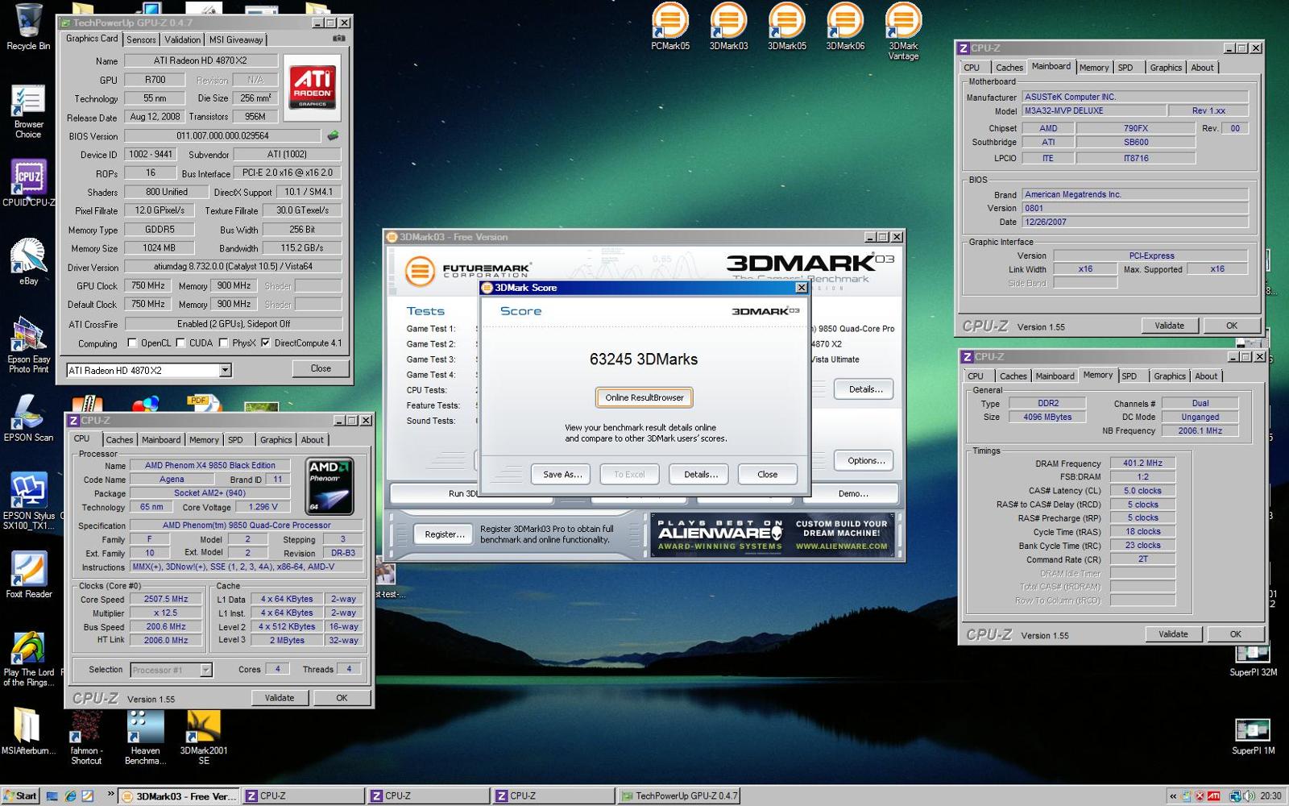This screenshot has width=1289, height=806.
Task: Select Graphics tab in Memory CPU-Z window
Action: click(x=1170, y=376)
